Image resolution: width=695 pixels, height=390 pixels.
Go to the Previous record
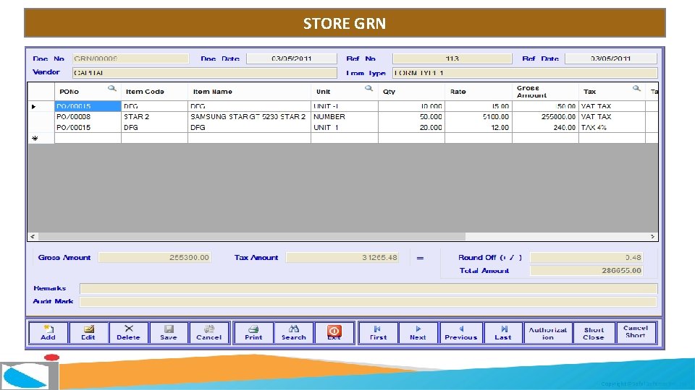pyautogui.click(x=461, y=333)
